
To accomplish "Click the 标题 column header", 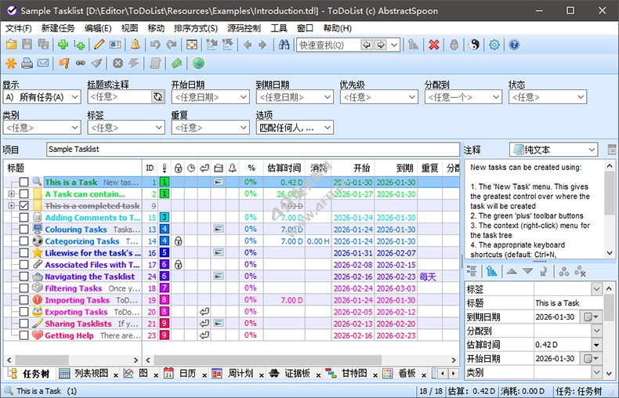I will 73,168.
